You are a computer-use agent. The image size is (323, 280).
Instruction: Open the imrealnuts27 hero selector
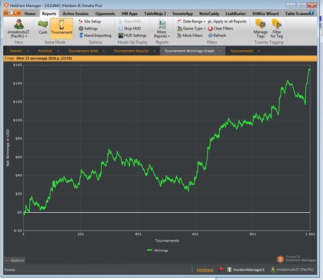(19, 29)
